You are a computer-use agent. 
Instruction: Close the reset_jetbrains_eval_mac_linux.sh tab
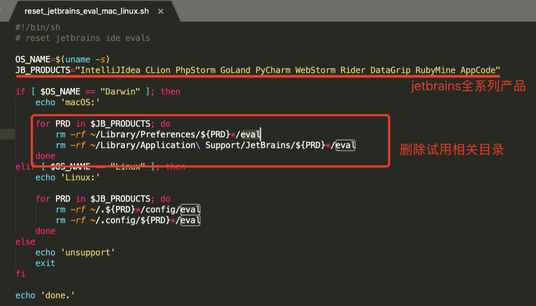pyautogui.click(x=161, y=11)
